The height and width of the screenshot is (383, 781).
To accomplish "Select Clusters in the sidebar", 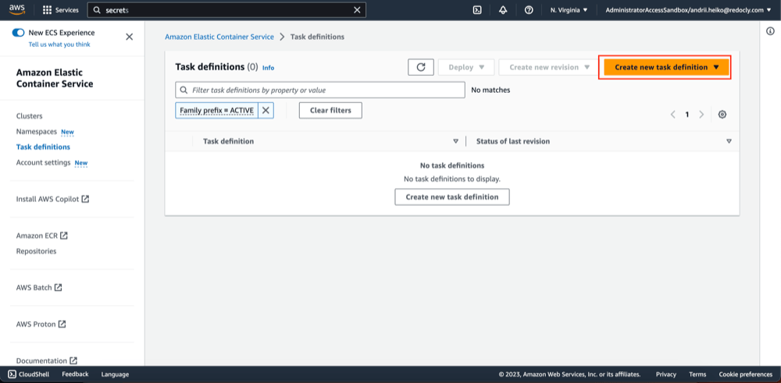I will point(30,116).
